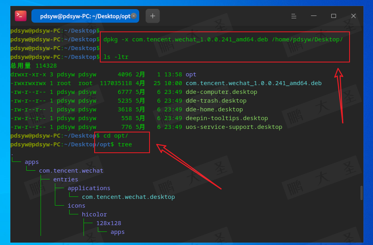Click com.tencent.wechat_1.0.0.241_amd64.deb in the ls listing
Image resolution: width=373 pixels, height=245 pixels.
point(254,83)
